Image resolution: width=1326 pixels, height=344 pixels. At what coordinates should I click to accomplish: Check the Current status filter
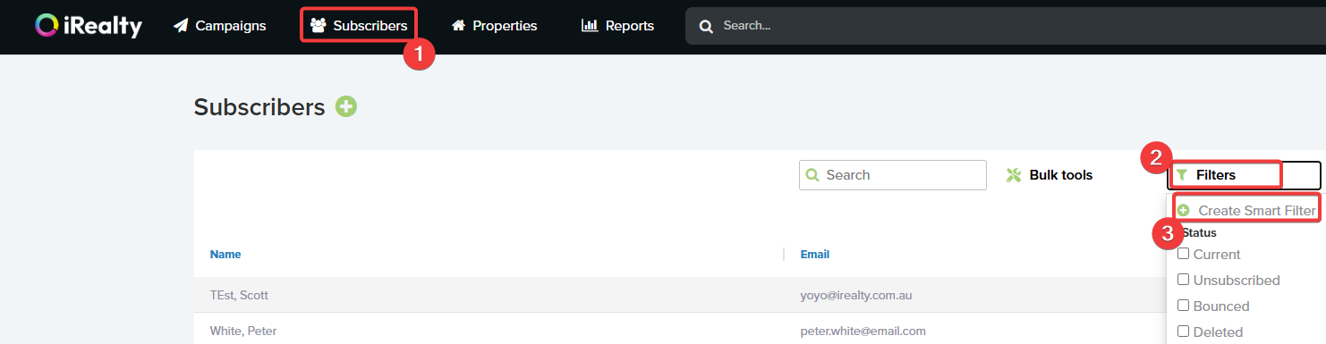[1184, 254]
